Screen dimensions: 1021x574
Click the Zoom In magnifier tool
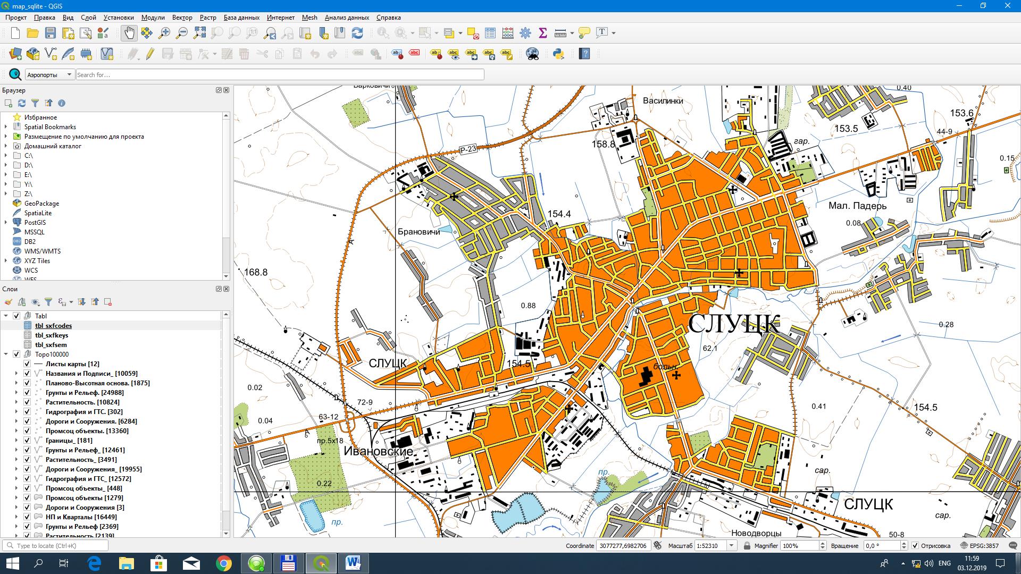(x=164, y=33)
